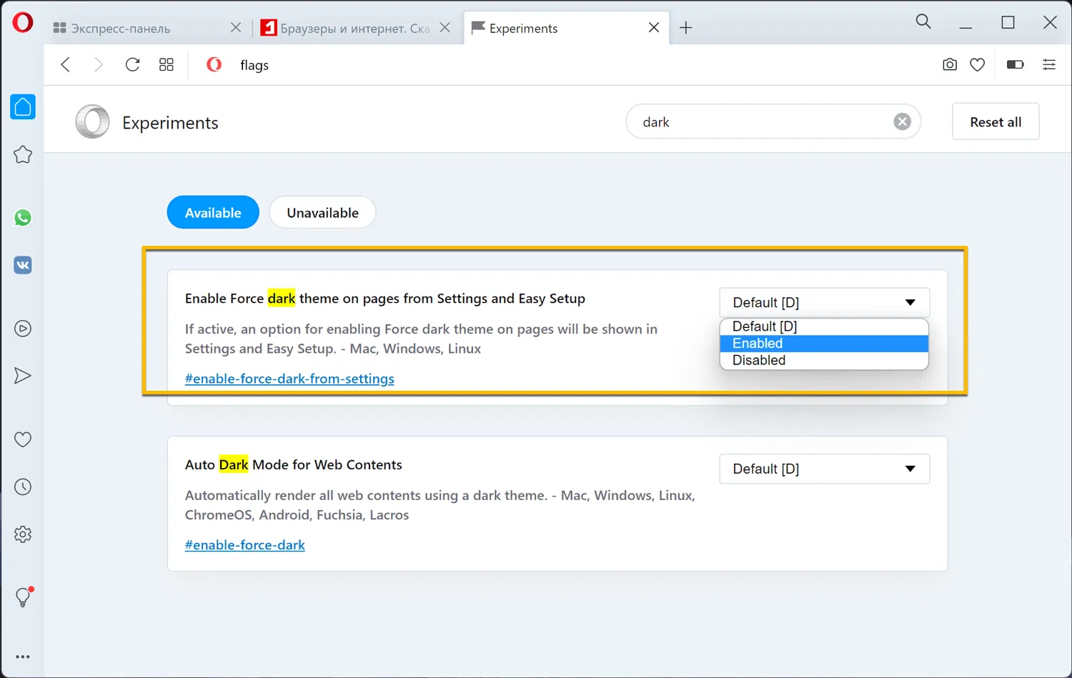Take a snapshot with the camera icon
1072x678 pixels.
click(x=950, y=65)
